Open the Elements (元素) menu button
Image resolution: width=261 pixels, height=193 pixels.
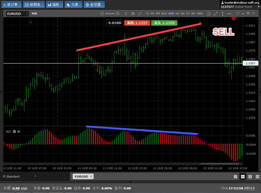tap(73, 4)
